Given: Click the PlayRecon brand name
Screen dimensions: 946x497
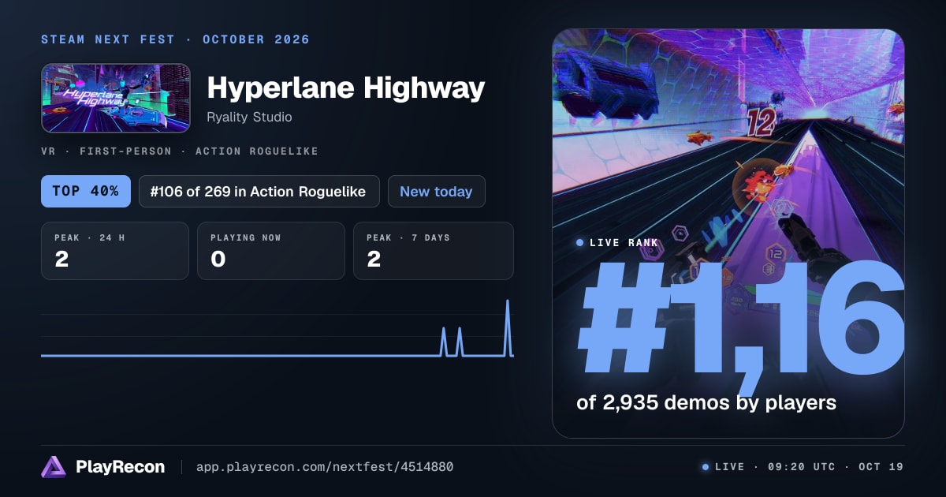Looking at the screenshot, I should pyautogui.click(x=120, y=467).
